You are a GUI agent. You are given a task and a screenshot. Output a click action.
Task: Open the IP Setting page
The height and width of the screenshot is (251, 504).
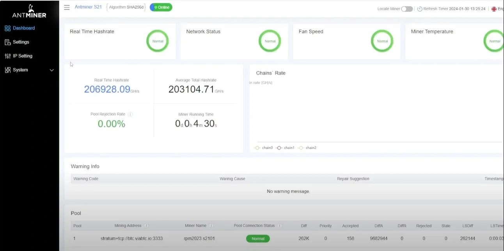(x=23, y=56)
